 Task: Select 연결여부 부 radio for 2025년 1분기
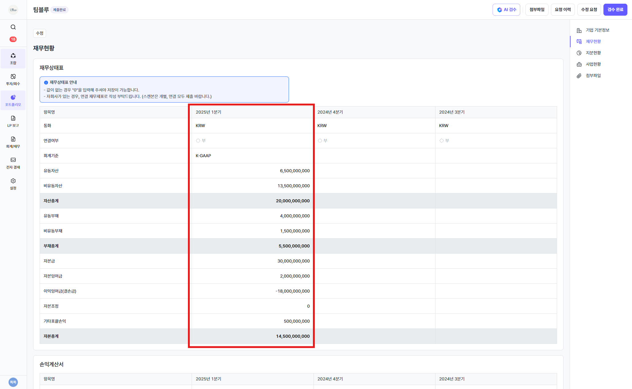pos(198,141)
